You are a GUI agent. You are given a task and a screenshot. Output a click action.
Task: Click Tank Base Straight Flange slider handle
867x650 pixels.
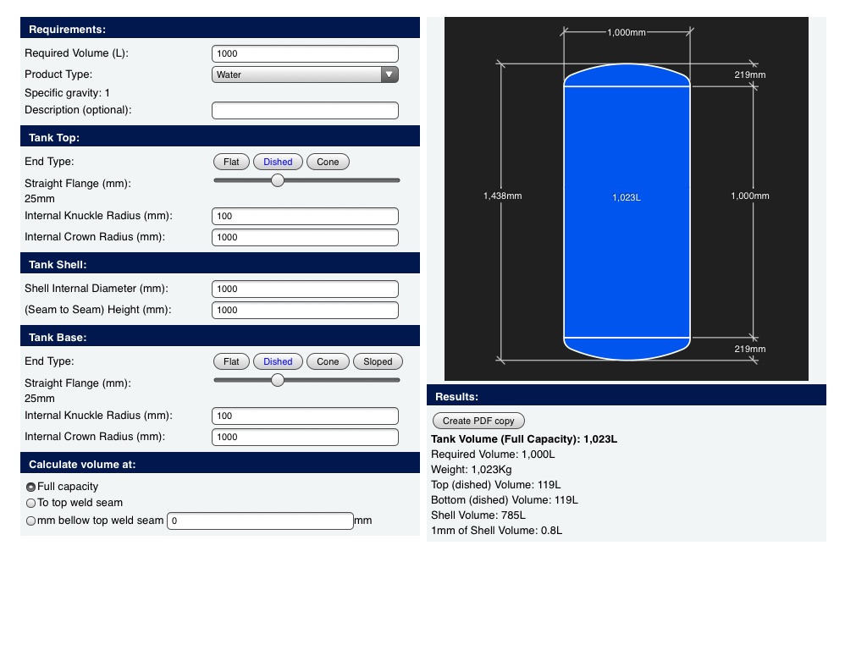pos(278,380)
